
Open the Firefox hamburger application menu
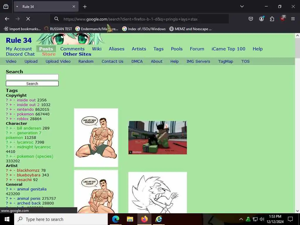[x=293, y=19]
